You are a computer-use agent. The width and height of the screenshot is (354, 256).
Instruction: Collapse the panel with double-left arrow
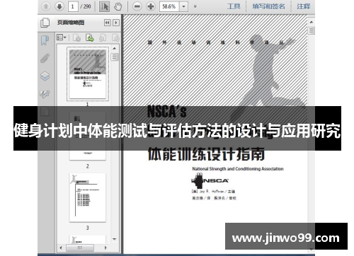(108, 23)
